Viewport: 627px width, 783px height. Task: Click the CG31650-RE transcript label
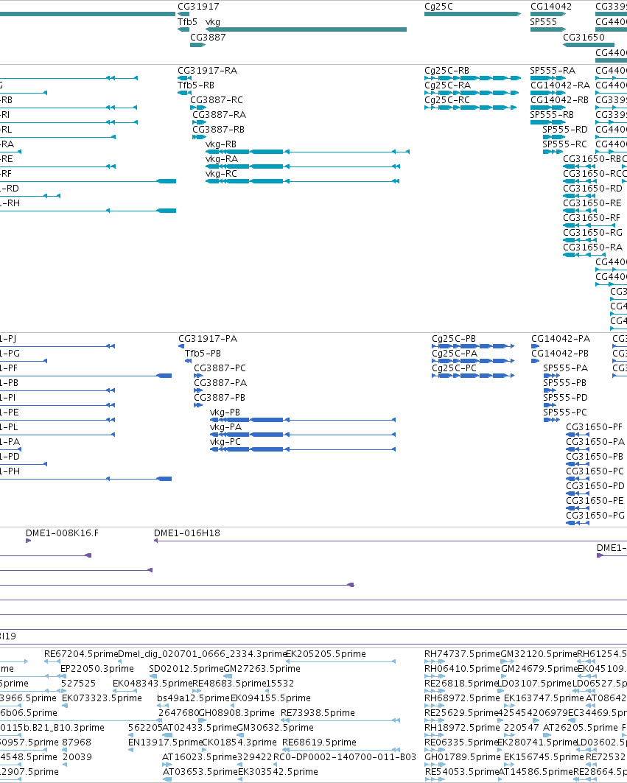[592, 203]
